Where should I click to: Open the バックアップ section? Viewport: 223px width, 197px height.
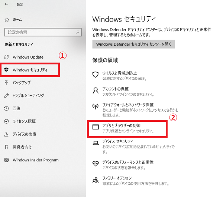point(22,83)
